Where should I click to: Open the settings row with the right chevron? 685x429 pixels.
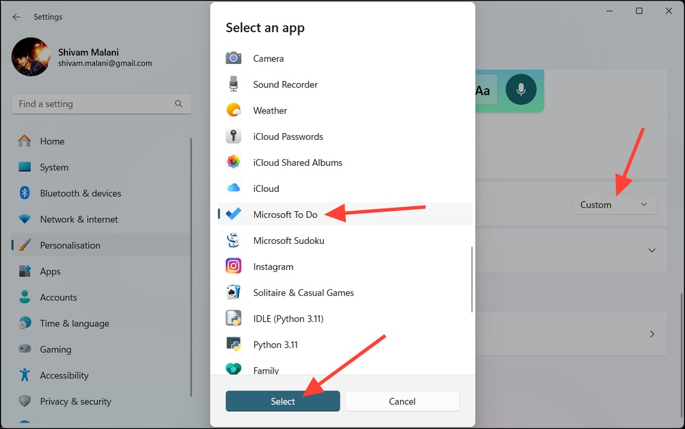click(652, 334)
